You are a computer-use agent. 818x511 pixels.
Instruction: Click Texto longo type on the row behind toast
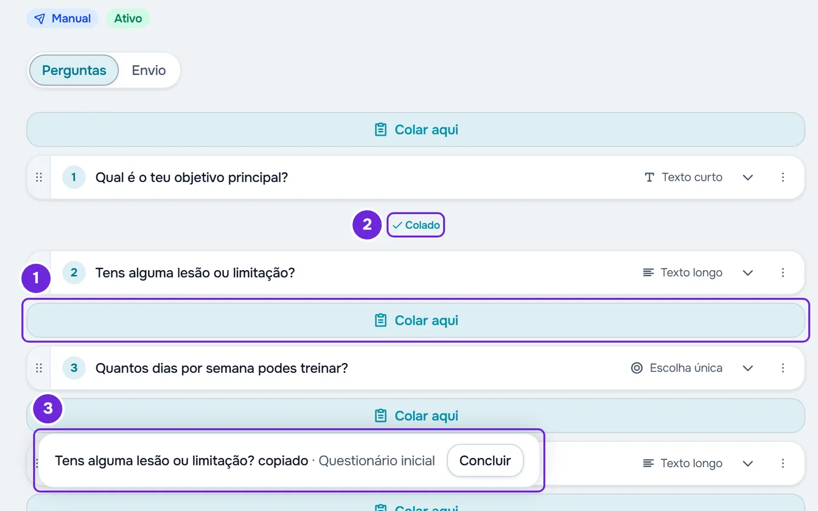pyautogui.click(x=683, y=464)
